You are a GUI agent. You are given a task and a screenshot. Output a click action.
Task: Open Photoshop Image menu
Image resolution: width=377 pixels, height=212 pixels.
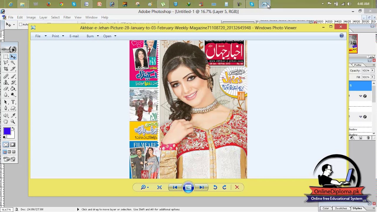[31, 17]
